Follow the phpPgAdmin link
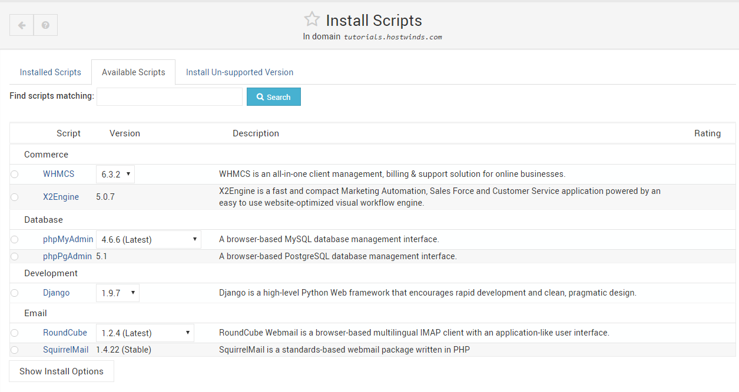739x392 pixels. [x=67, y=256]
